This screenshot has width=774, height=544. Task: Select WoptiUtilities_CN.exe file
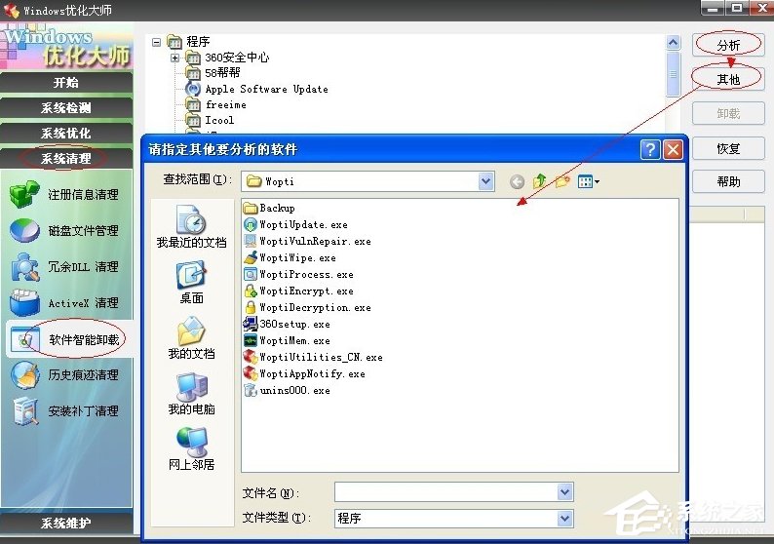click(314, 358)
